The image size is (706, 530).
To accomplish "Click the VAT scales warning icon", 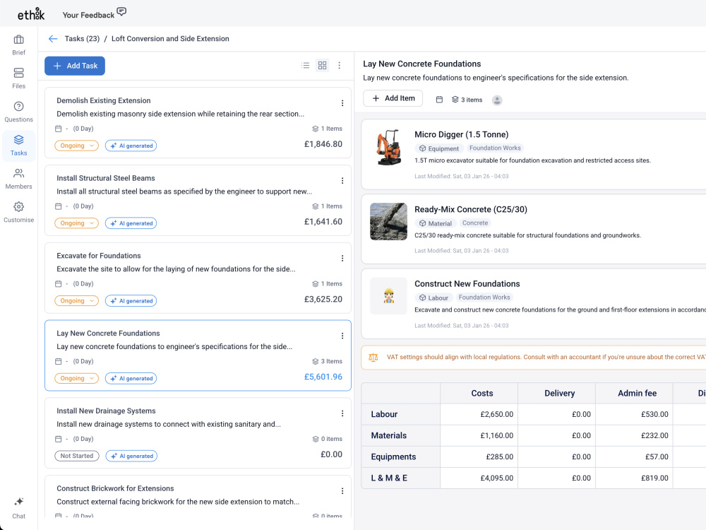I will point(373,358).
